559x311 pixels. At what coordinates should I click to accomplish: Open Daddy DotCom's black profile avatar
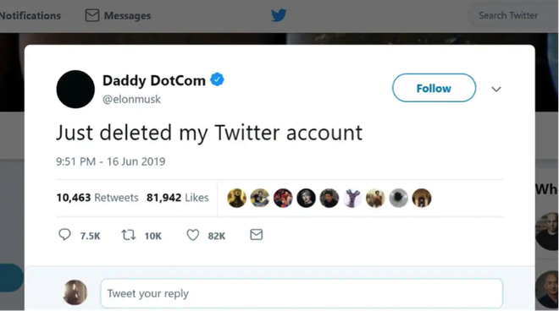(x=75, y=90)
